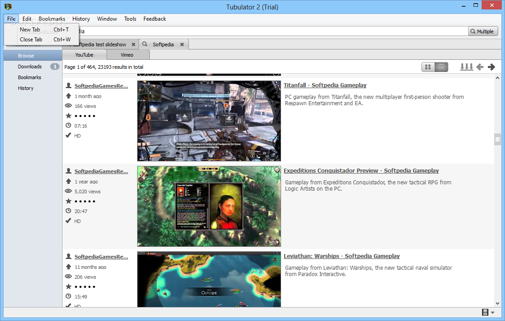Open uploader link on Leviathan row
This screenshot has width=505, height=321.
click(x=102, y=257)
